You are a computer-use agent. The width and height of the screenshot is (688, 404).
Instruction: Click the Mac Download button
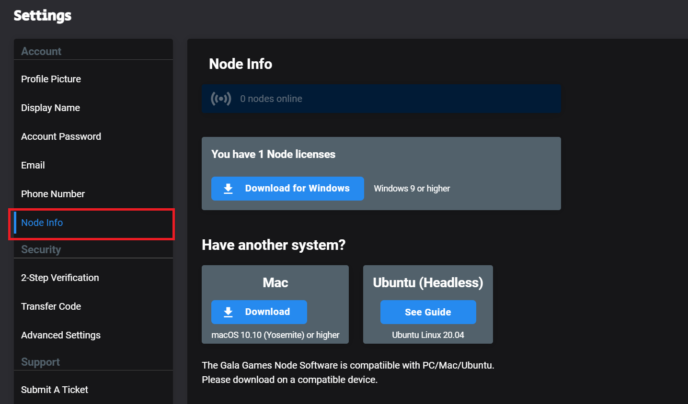pyautogui.click(x=259, y=312)
